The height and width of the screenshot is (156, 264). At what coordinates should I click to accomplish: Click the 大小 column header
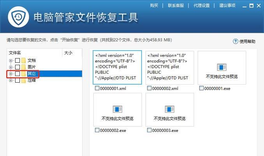click(68, 53)
